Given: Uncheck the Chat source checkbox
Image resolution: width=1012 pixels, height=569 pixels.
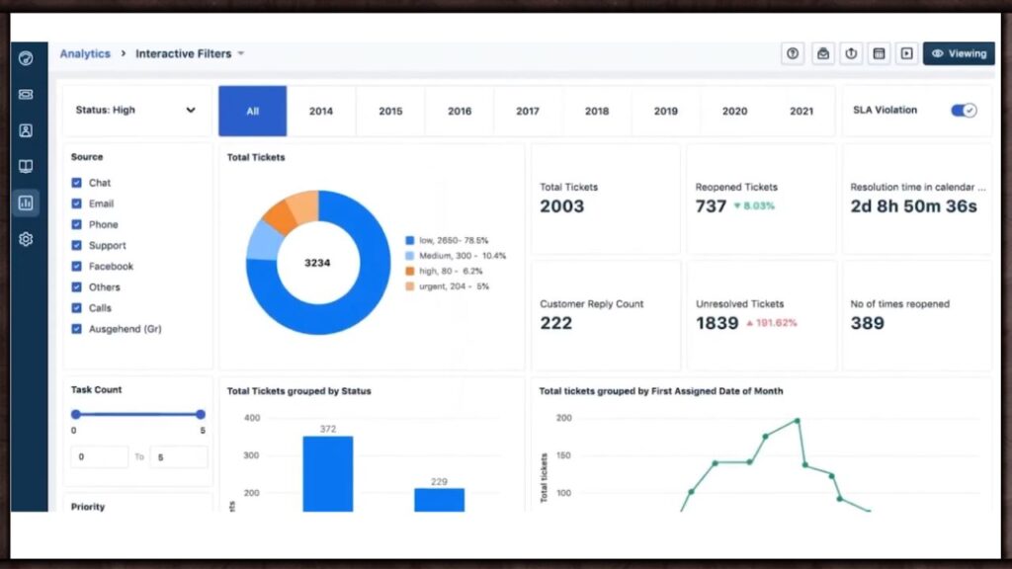Looking at the screenshot, I should 77,183.
